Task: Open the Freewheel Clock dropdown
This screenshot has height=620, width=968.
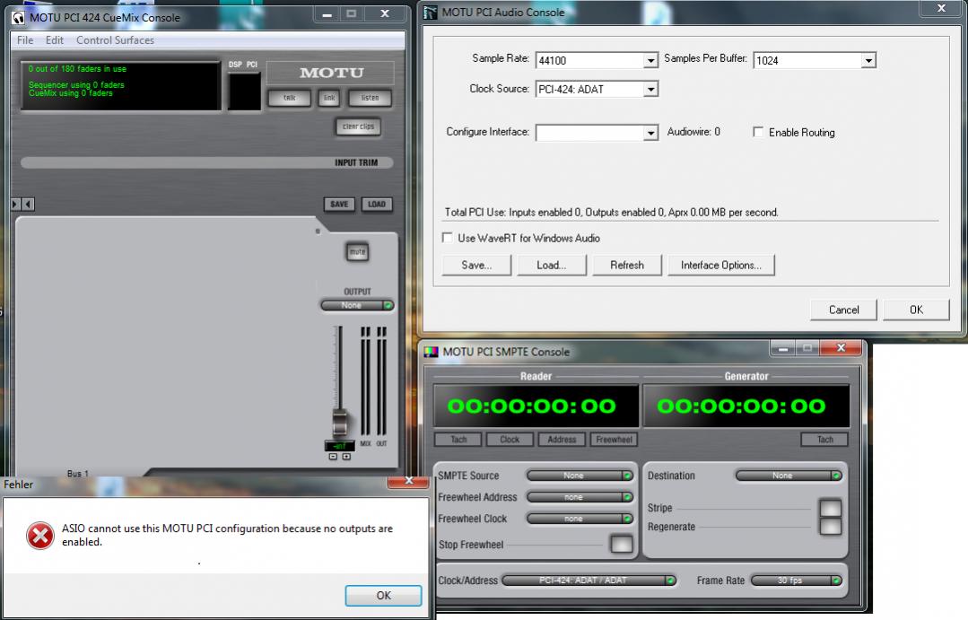Action: (x=580, y=519)
